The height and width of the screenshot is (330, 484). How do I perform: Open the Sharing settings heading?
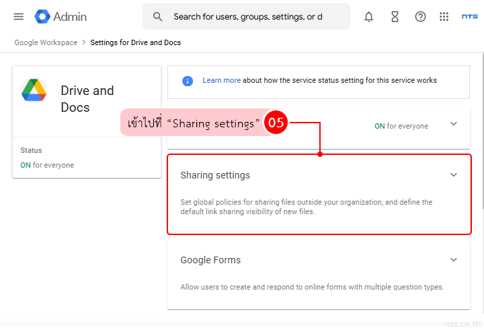[215, 175]
